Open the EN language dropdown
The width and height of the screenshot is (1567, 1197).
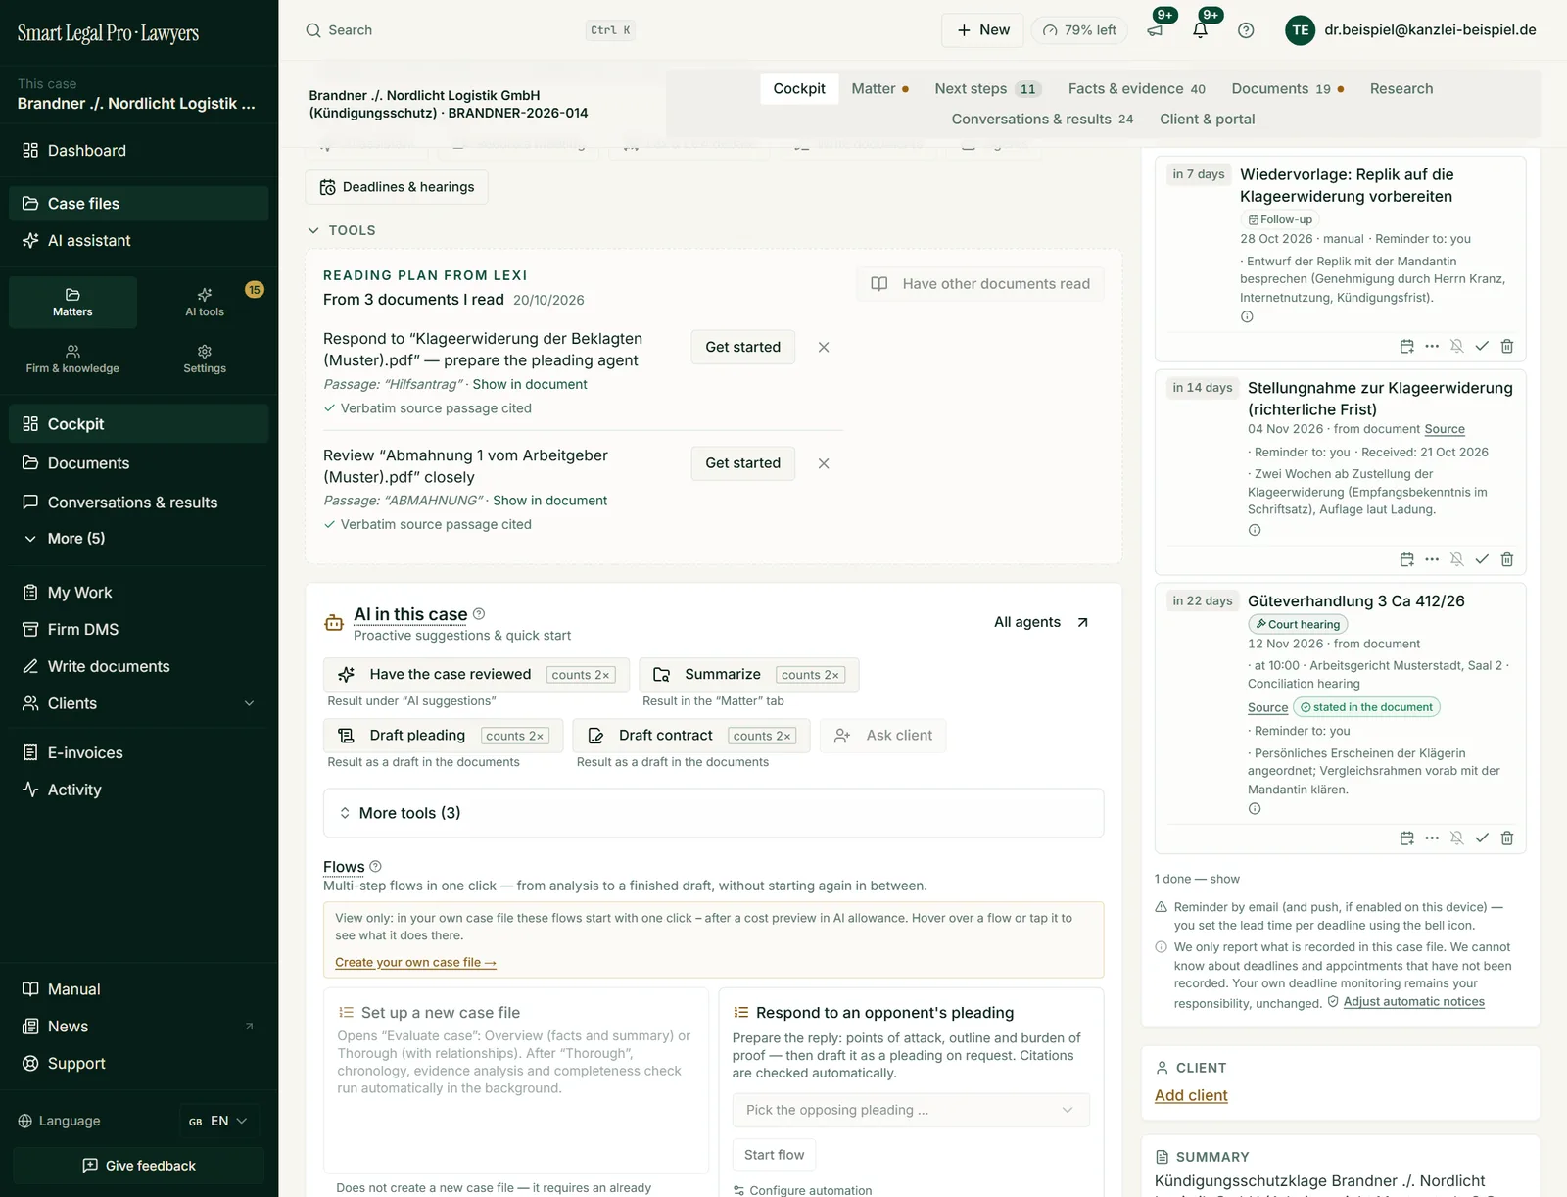(x=217, y=1121)
